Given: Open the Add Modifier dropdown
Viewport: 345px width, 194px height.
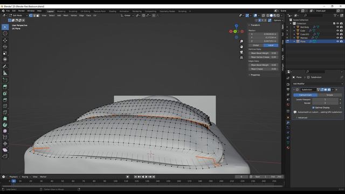Looking at the screenshot, I should 318,84.
